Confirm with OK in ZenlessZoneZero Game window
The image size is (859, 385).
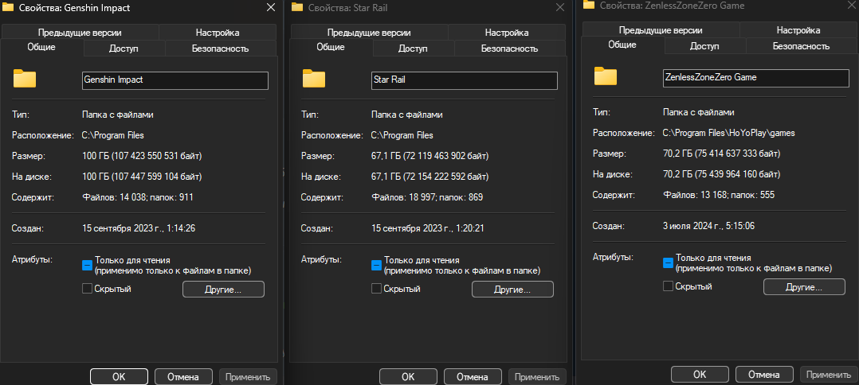(x=700, y=375)
